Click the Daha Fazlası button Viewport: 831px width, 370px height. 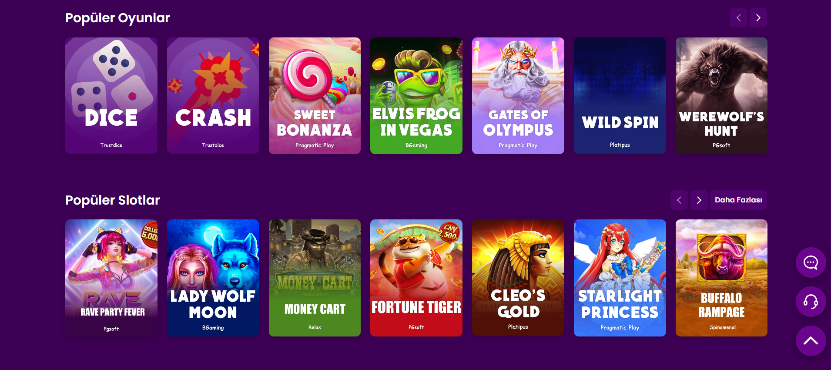[738, 200]
